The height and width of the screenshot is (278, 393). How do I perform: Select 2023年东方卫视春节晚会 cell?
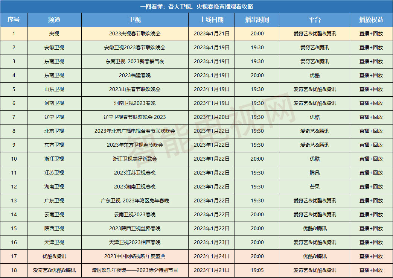pos(135,145)
